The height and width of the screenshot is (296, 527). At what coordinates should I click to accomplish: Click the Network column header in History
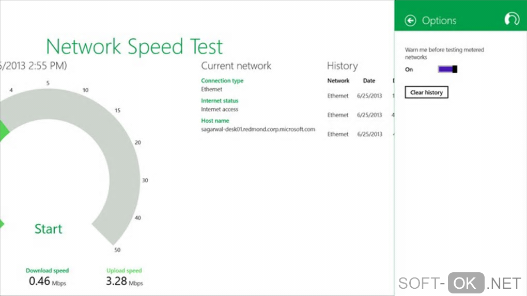coord(338,80)
